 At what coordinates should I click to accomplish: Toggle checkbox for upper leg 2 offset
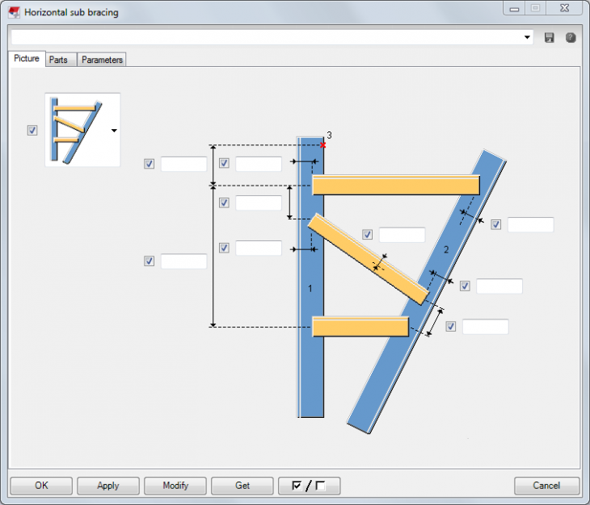click(496, 224)
